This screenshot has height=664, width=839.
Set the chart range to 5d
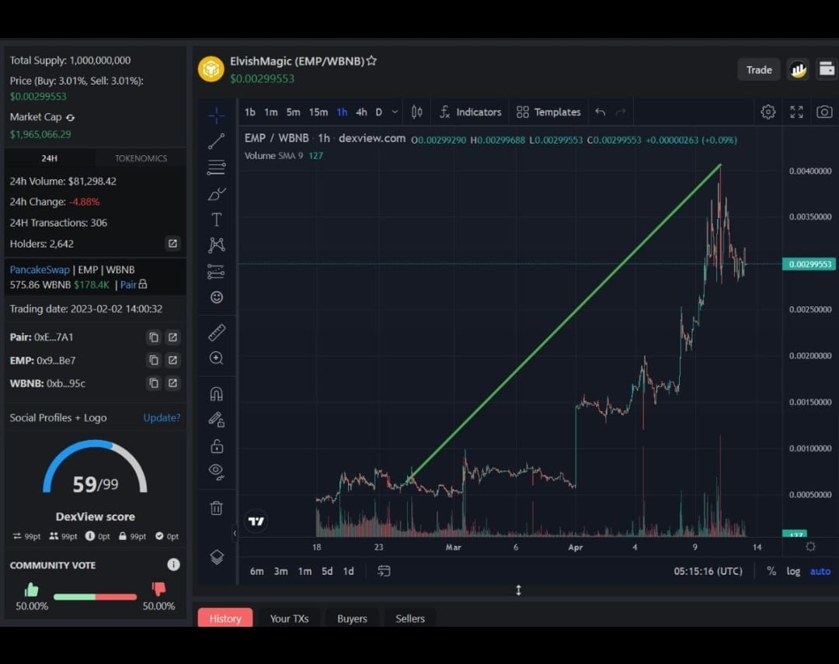click(327, 571)
